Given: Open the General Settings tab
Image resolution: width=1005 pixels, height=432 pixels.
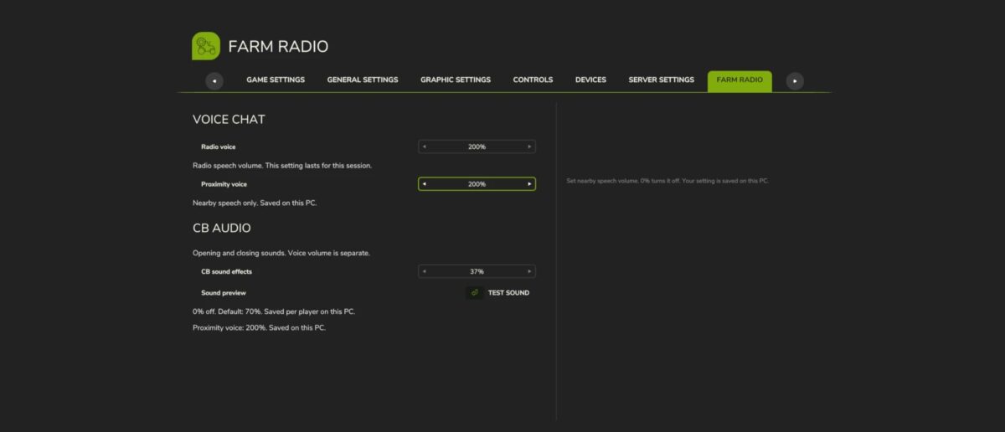Looking at the screenshot, I should pyautogui.click(x=363, y=80).
